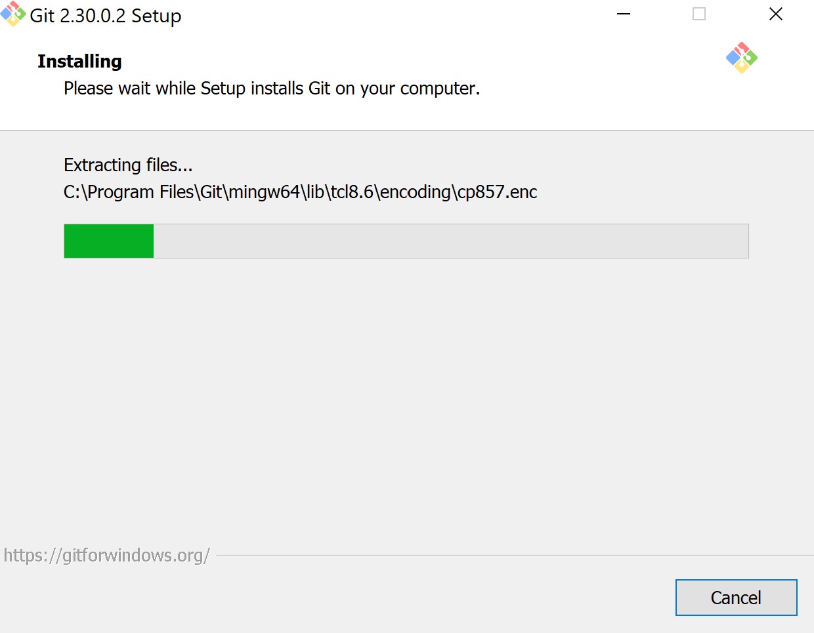814x633 pixels.
Task: Open the gitforwindows.org link
Action: [x=106, y=556]
